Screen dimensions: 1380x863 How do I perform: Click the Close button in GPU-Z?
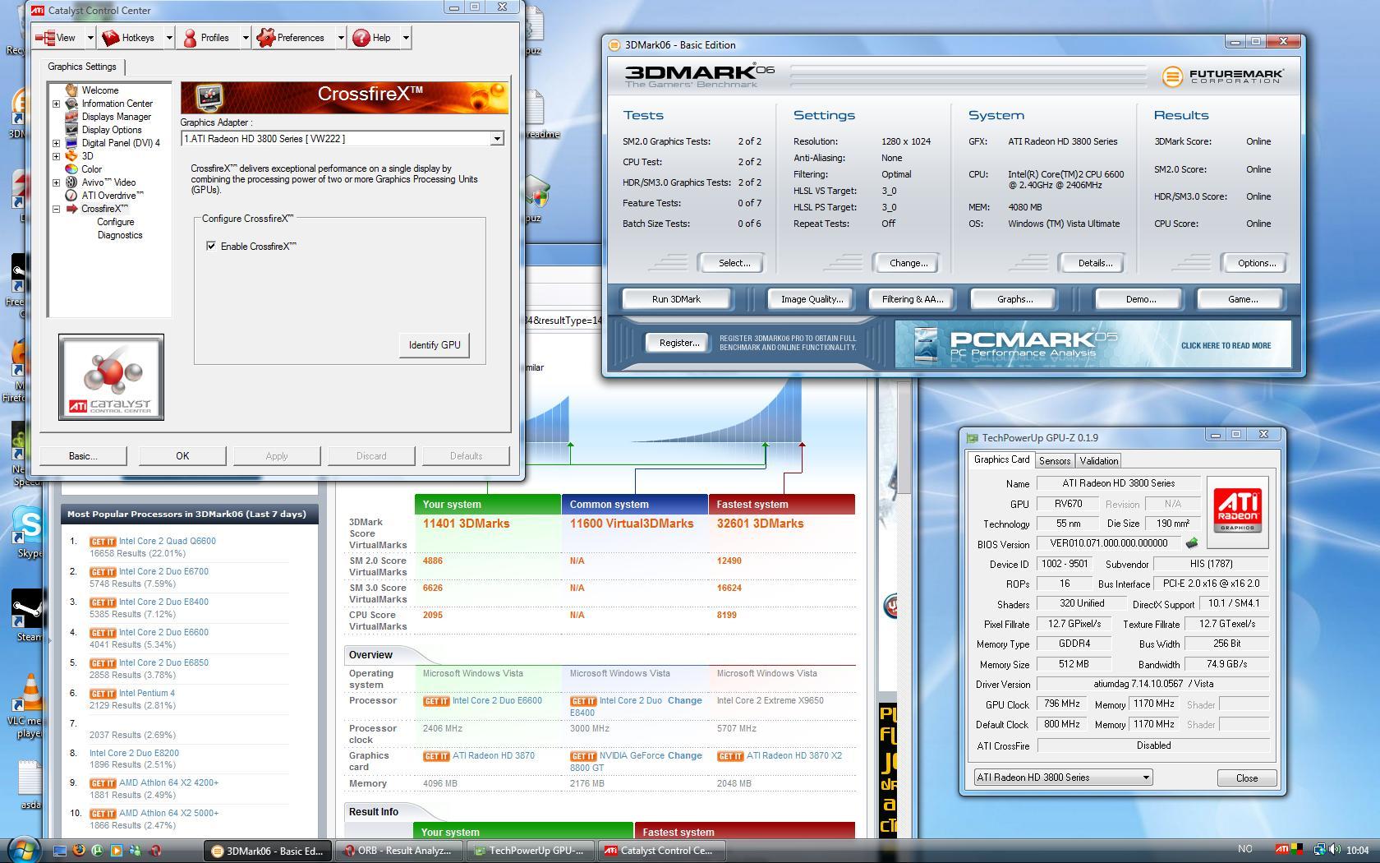[x=1246, y=778]
